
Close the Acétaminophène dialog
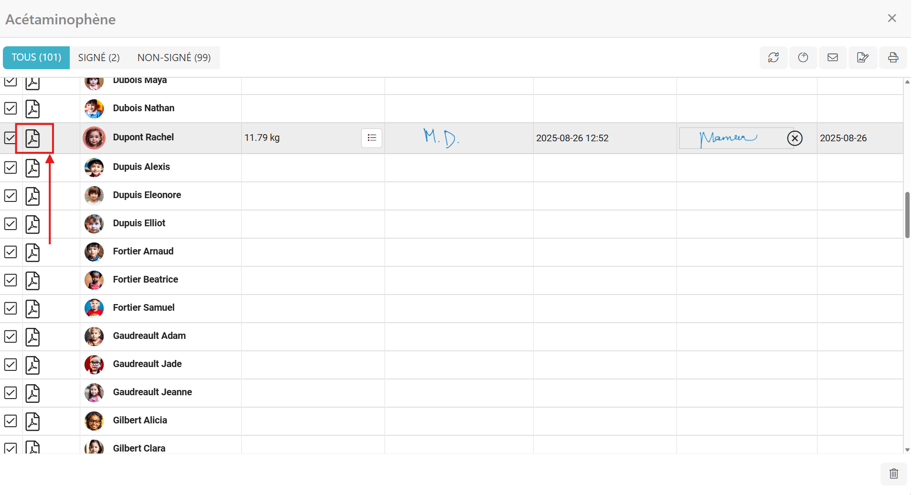click(x=891, y=18)
